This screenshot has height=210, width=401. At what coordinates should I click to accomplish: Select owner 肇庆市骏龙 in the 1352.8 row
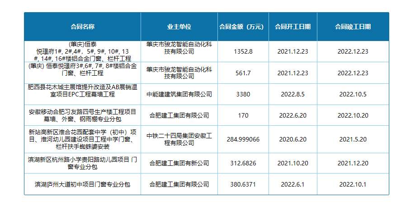[x=179, y=48]
